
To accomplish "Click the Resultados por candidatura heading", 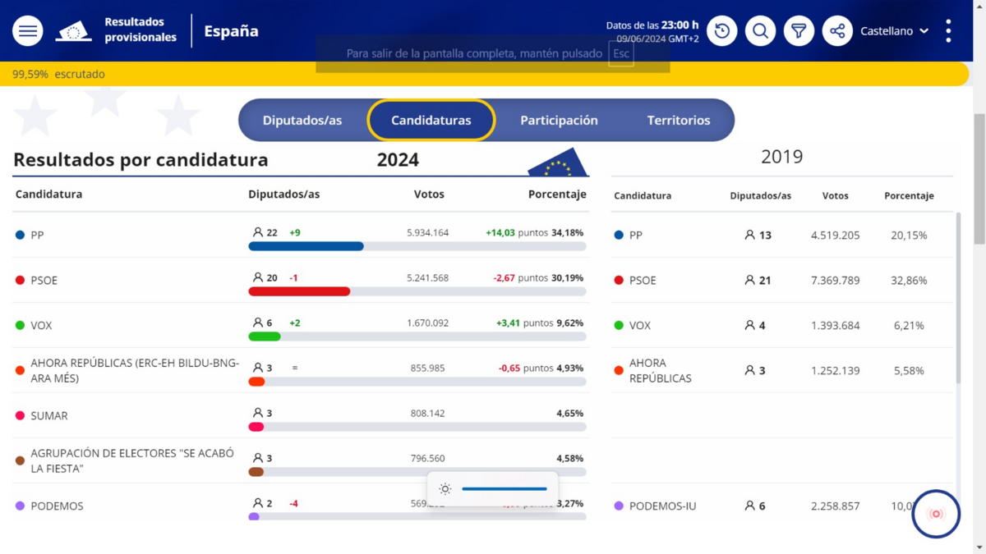I will pyautogui.click(x=141, y=159).
